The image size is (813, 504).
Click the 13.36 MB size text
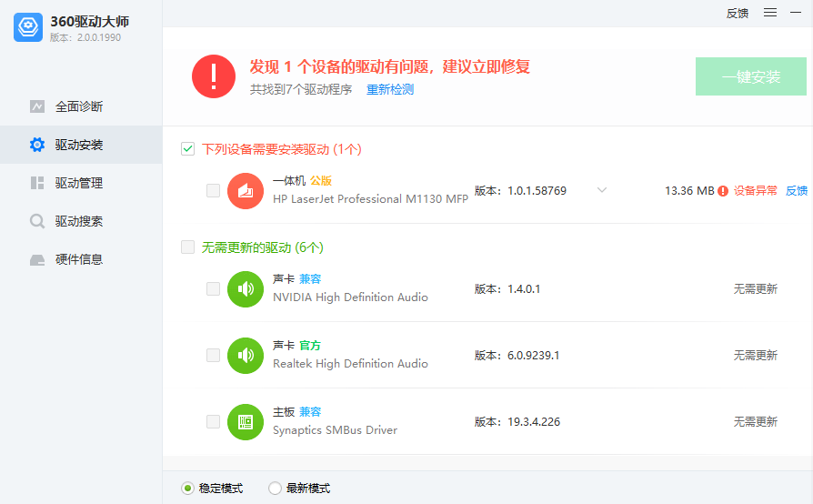(x=689, y=191)
